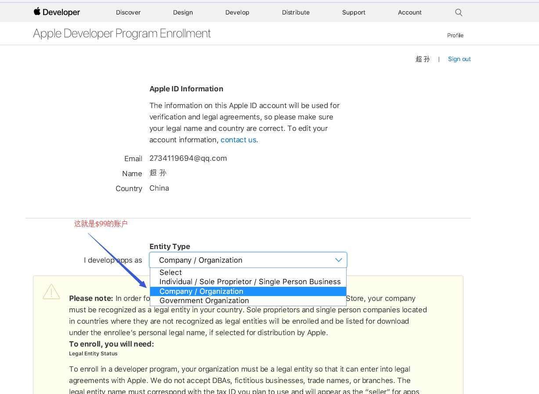Click the Entity Type label
Screen dimensions: 539x394
click(170, 246)
